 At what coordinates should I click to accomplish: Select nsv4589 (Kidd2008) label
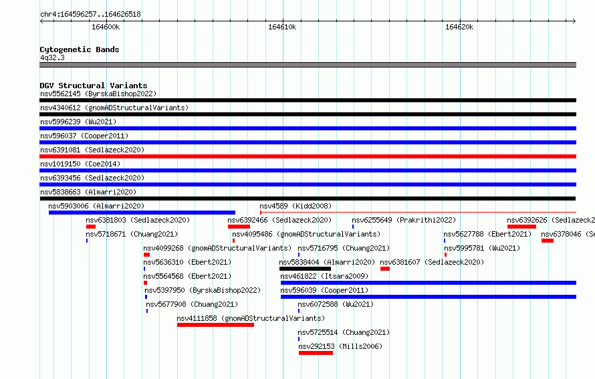(295, 206)
